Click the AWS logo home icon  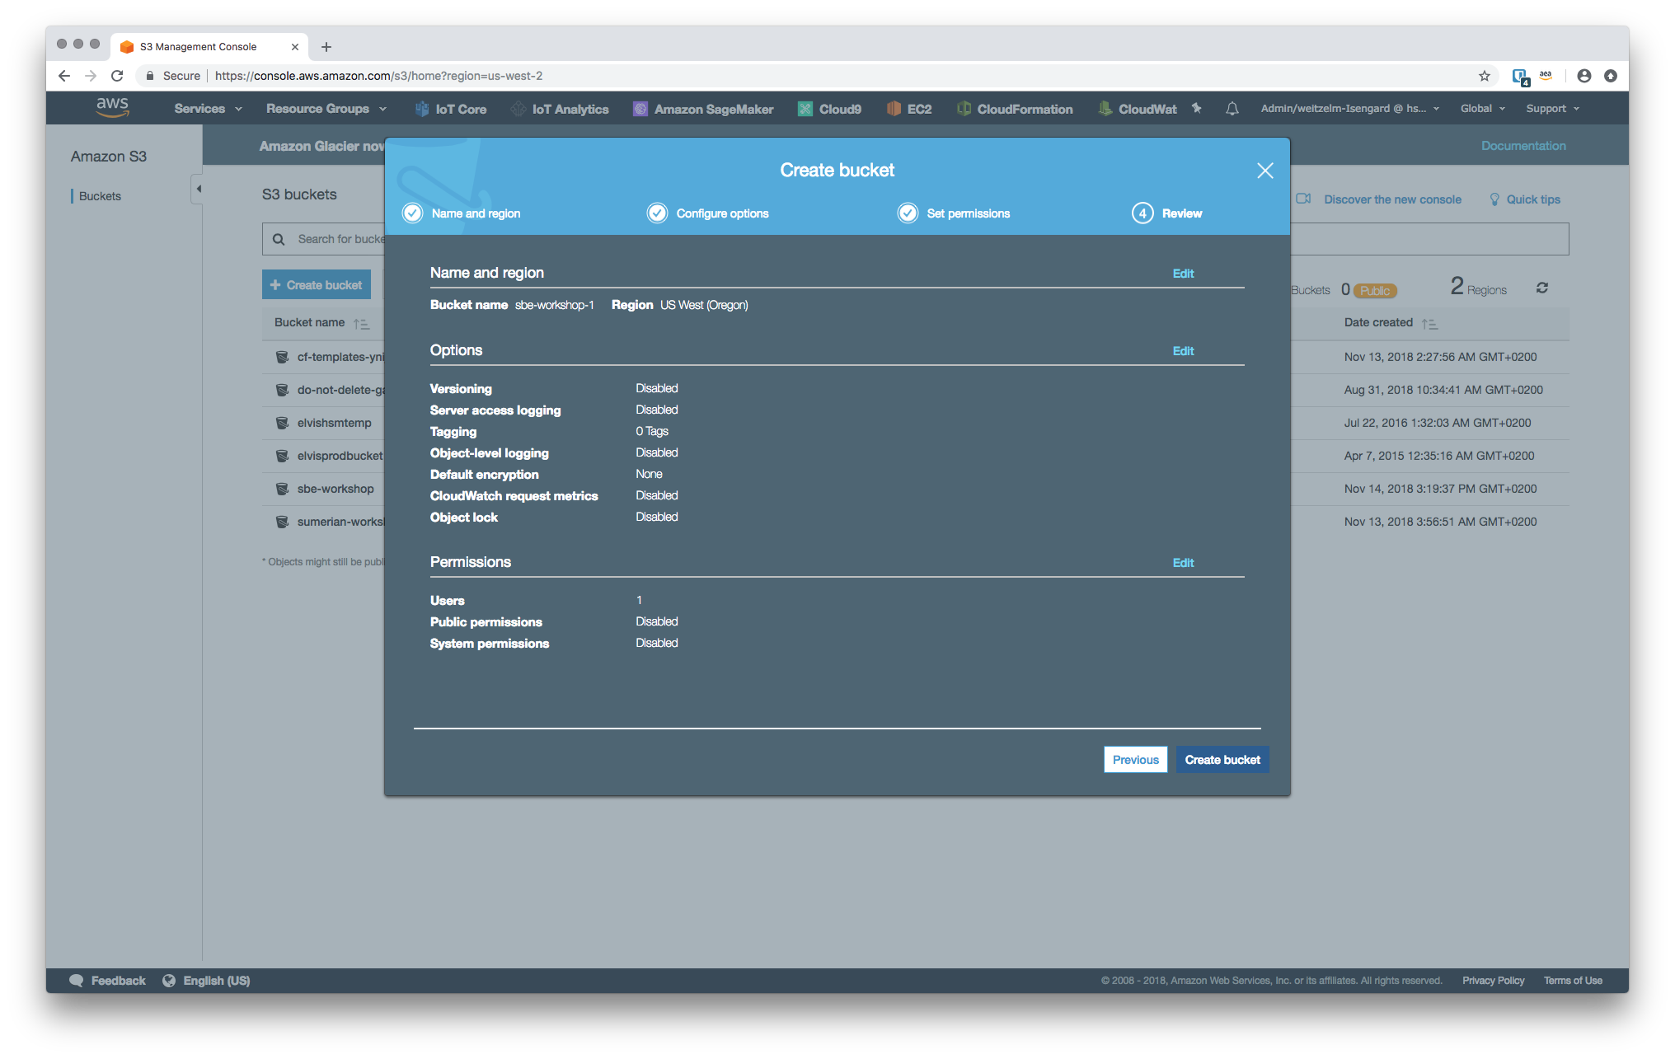click(x=112, y=107)
